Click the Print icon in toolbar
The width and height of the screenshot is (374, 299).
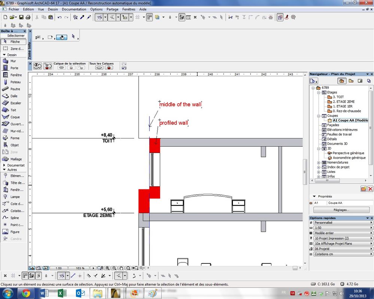(28, 17)
